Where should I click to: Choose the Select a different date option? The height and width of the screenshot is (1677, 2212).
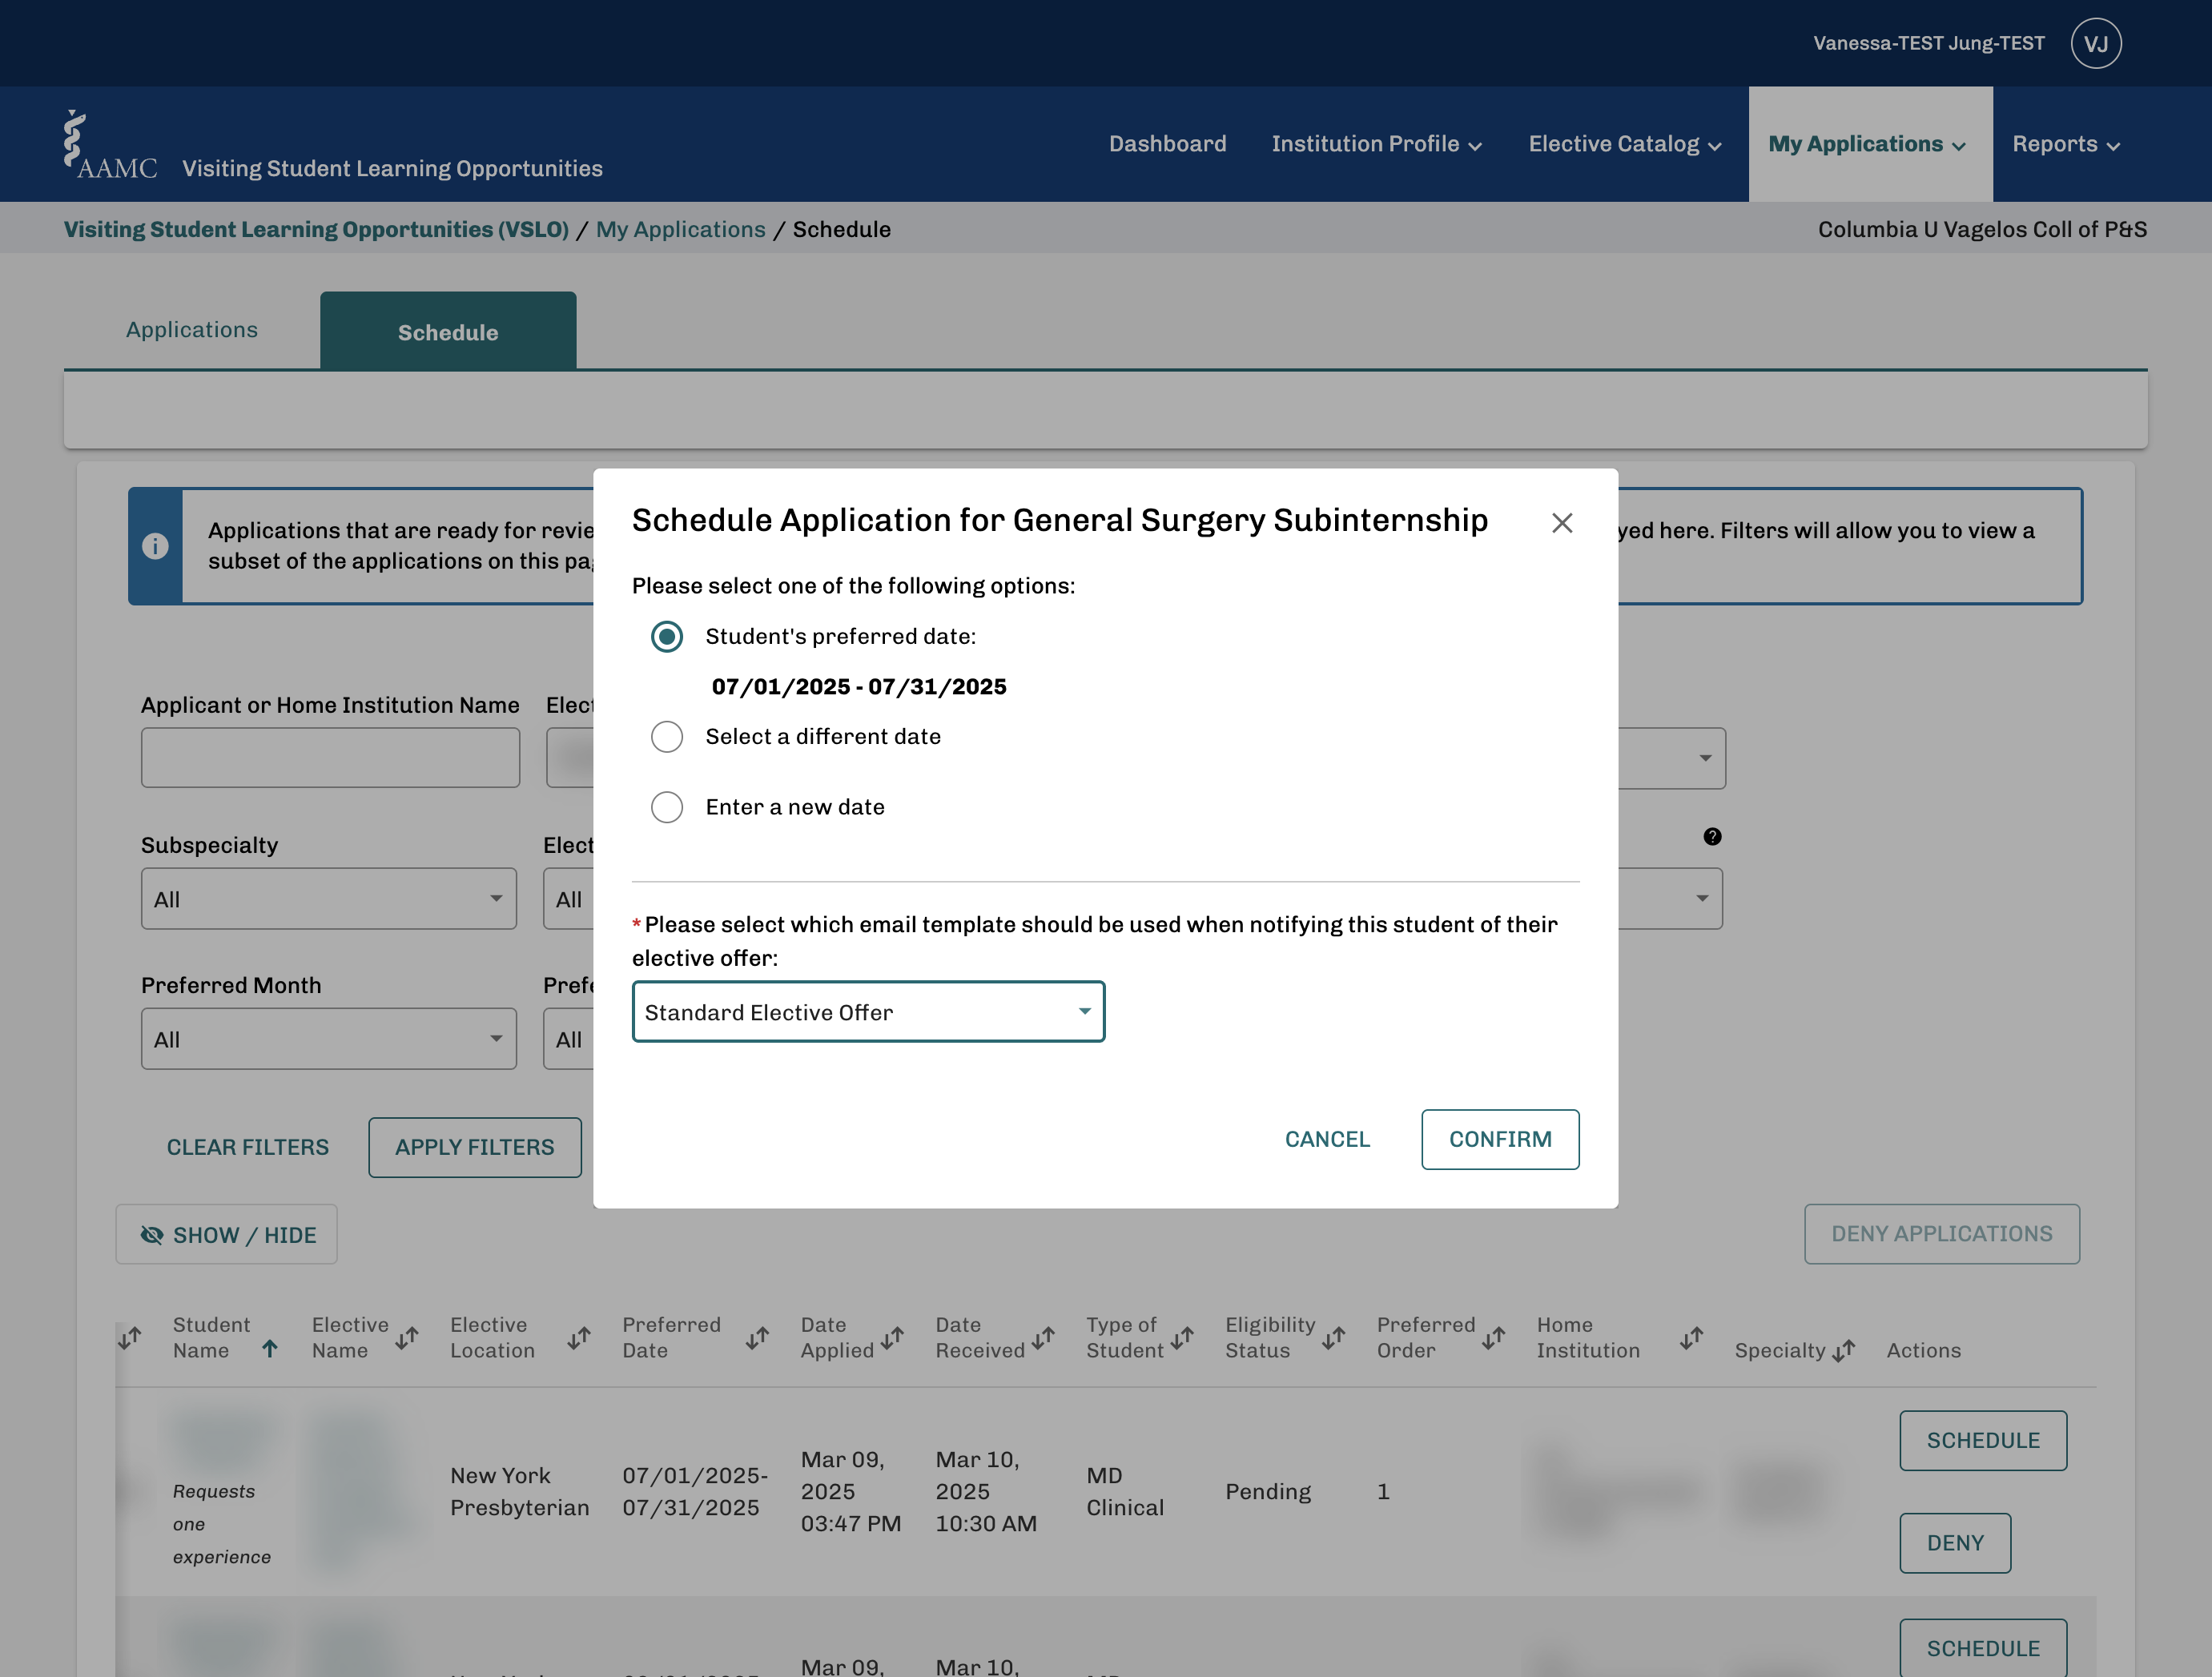coord(667,737)
